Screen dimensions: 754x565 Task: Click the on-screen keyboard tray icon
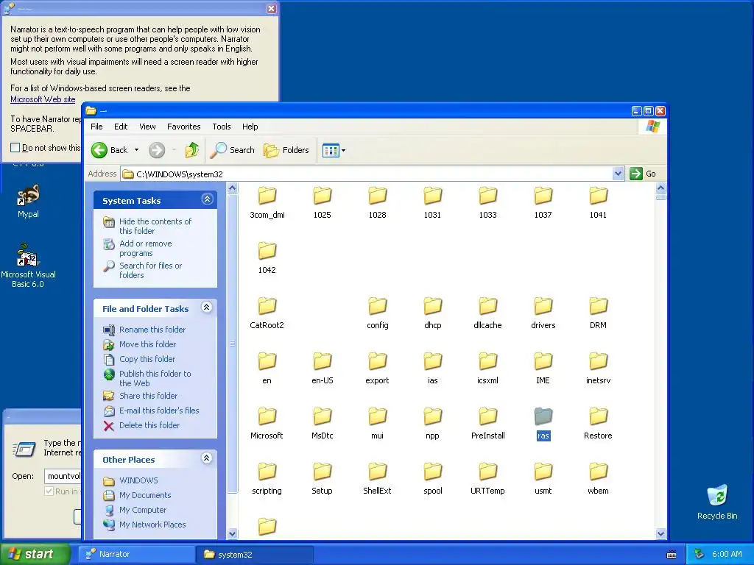point(672,555)
